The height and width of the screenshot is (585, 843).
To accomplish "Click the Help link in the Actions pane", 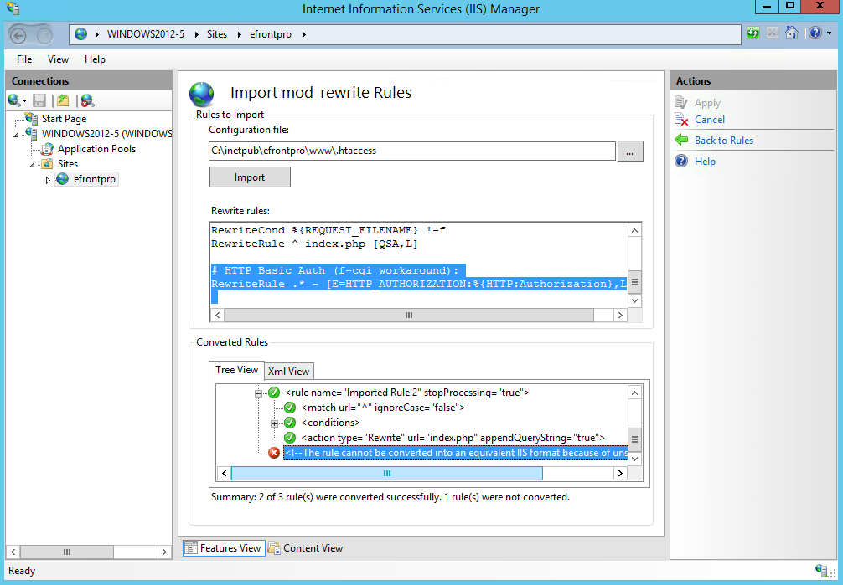I will [x=704, y=162].
